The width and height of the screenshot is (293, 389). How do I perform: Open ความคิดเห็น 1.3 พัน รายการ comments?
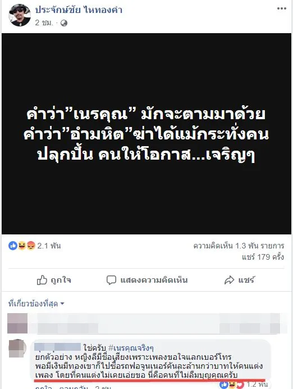pos(239,246)
